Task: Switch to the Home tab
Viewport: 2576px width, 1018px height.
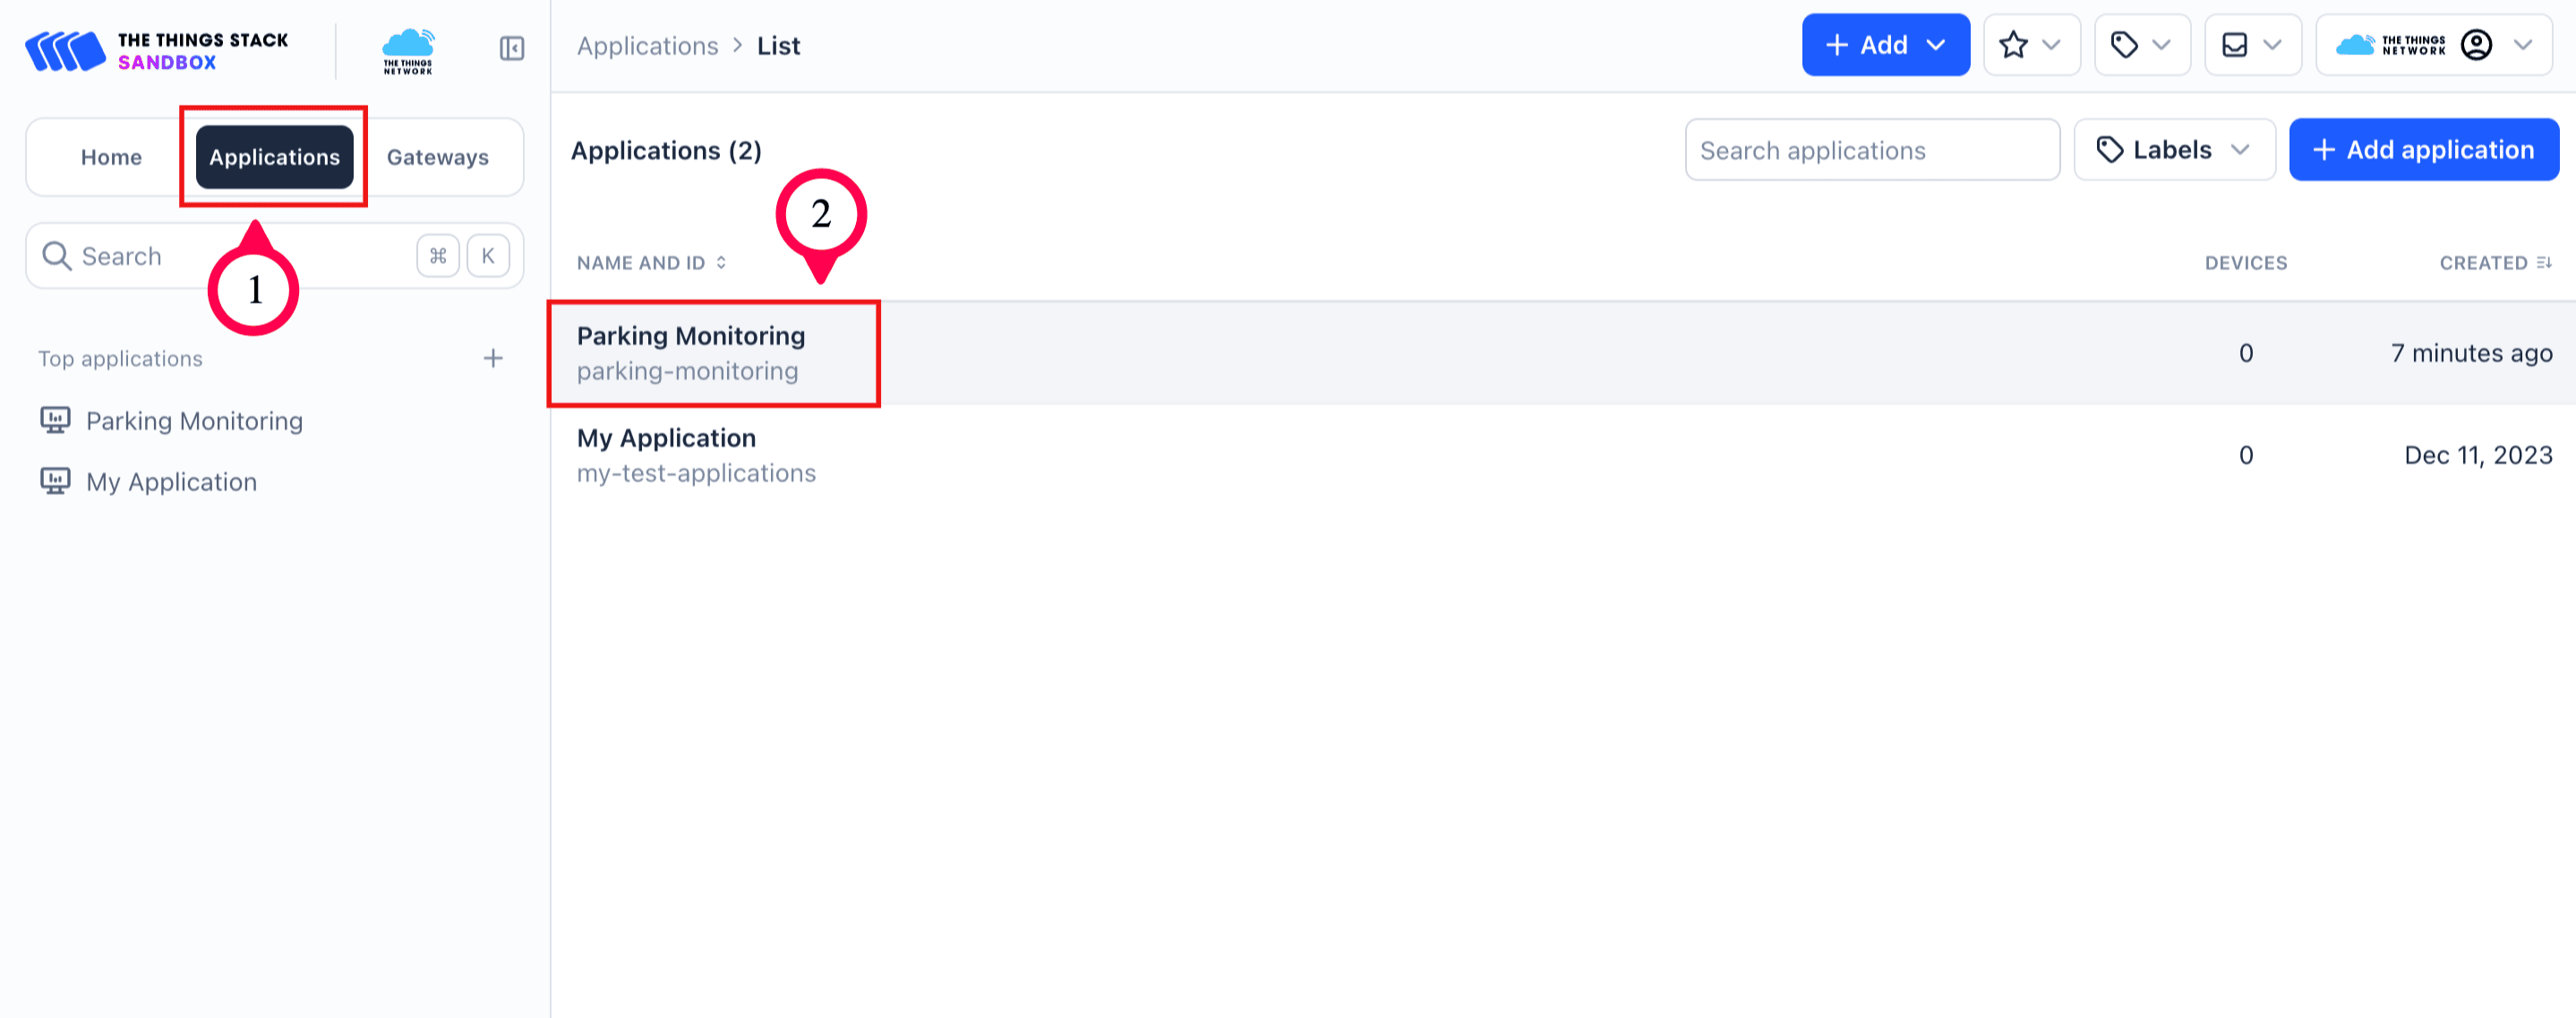Action: (111, 156)
